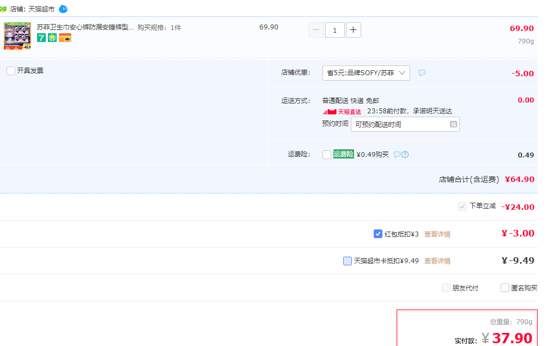Screen dimensions: 554x346
Task: Click the -¥24.00 order discount amount
Action: (518, 207)
